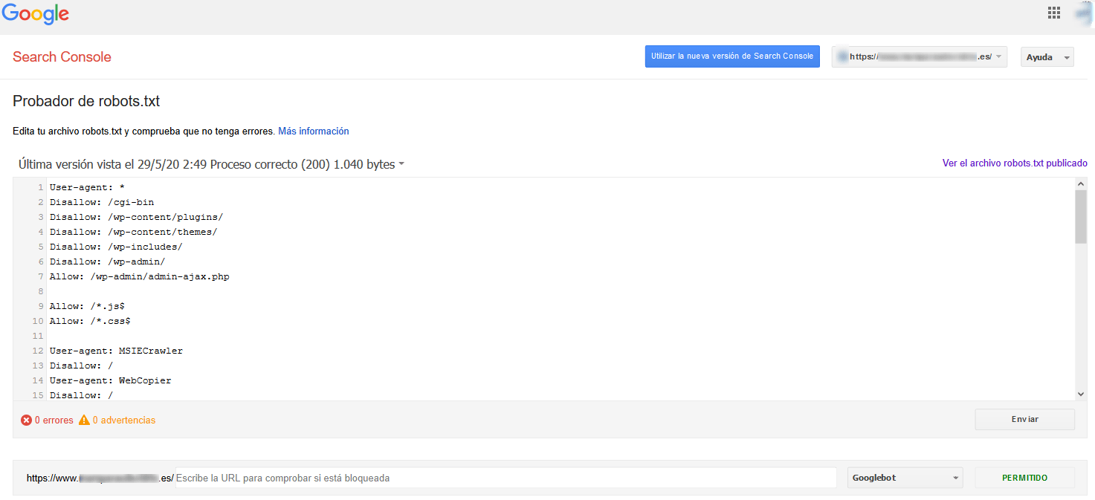Click the line 'Allow: /wp-admin/admin-ajax.php'

click(x=140, y=276)
